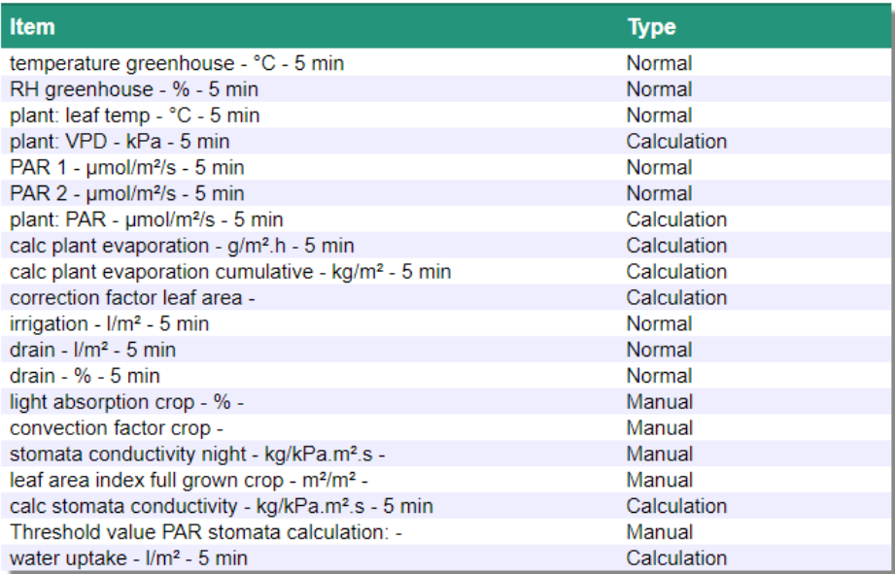Select the RH greenhouse item
This screenshot has width=895, height=574.
point(134,90)
